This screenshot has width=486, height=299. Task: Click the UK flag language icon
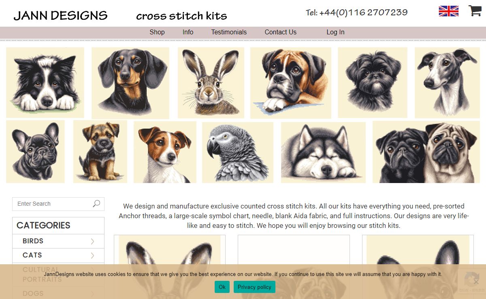point(449,11)
